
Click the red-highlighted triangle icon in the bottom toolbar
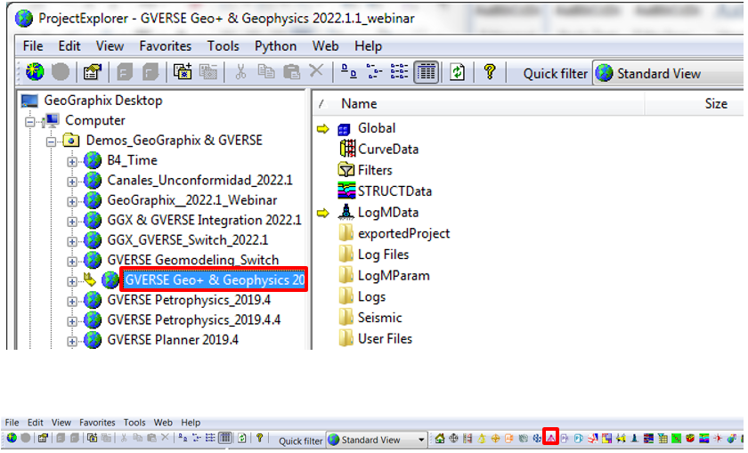click(550, 437)
